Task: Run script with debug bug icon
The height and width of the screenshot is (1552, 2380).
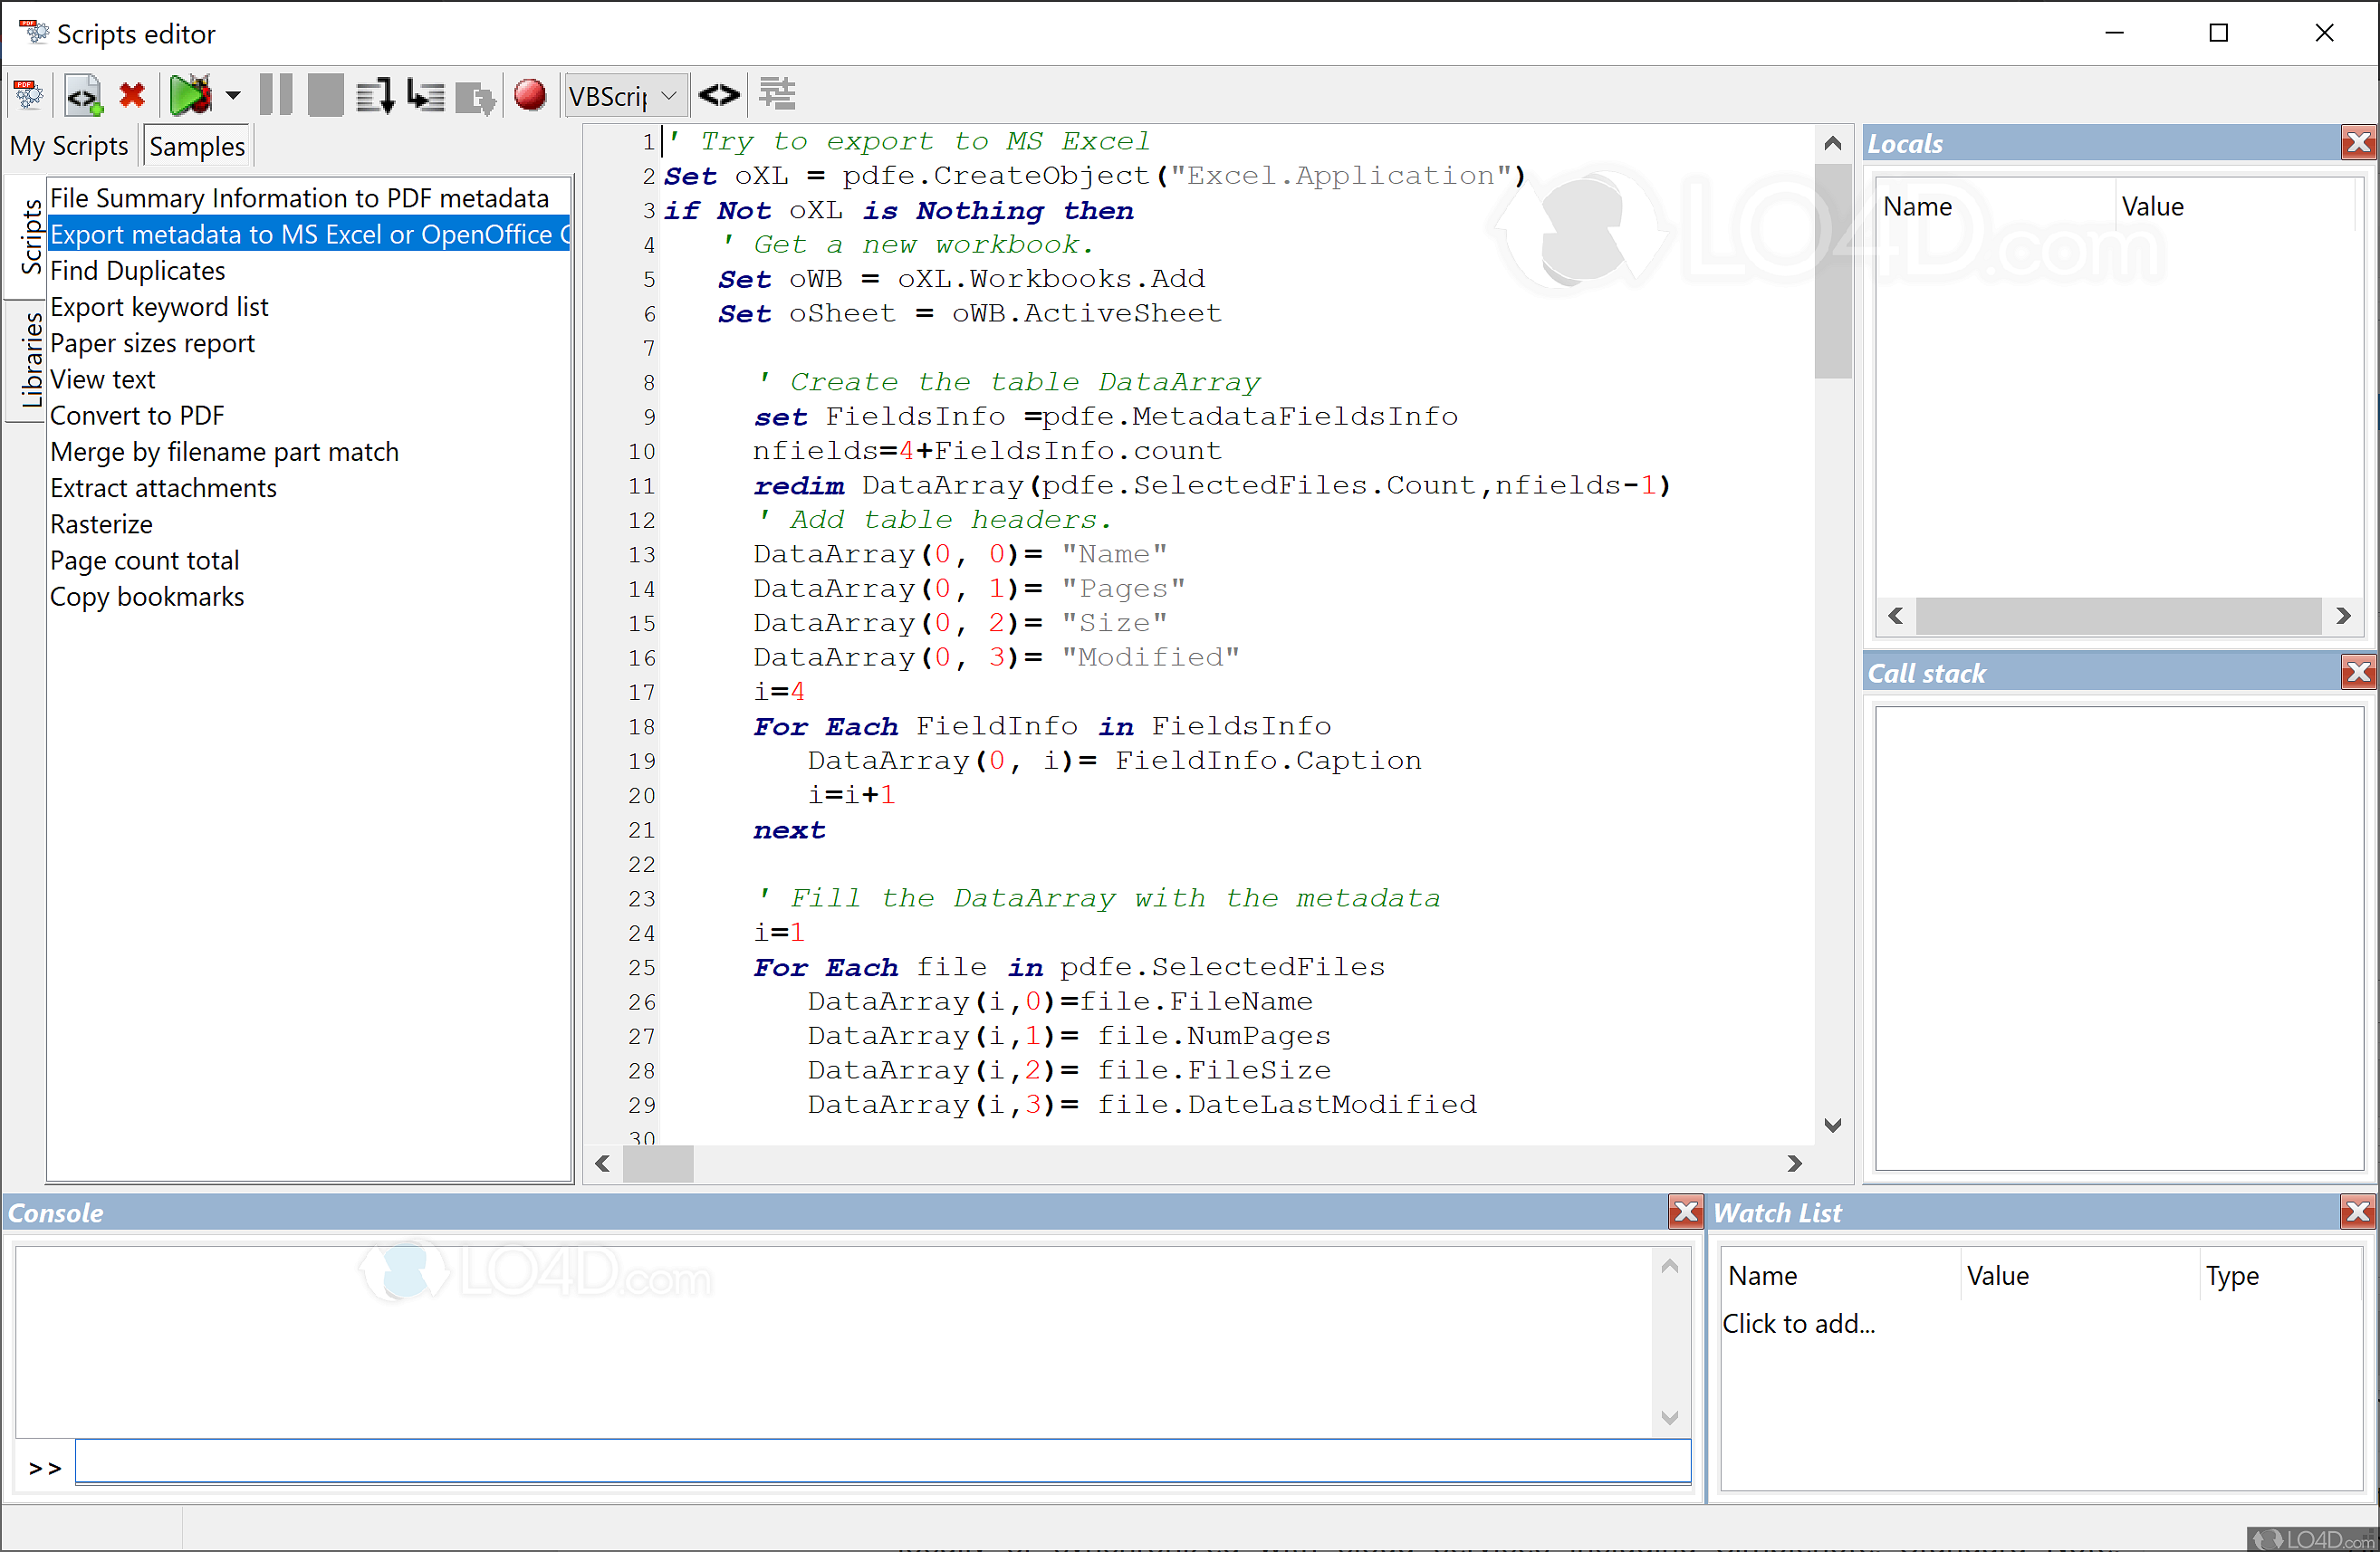Action: [x=191, y=95]
